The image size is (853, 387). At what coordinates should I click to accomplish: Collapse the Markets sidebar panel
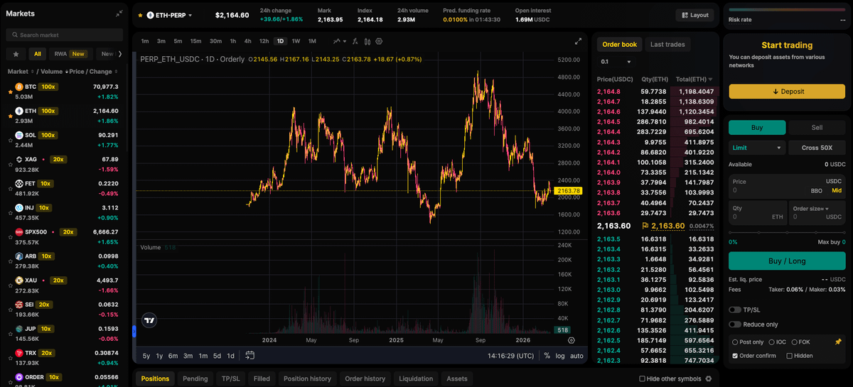(119, 13)
